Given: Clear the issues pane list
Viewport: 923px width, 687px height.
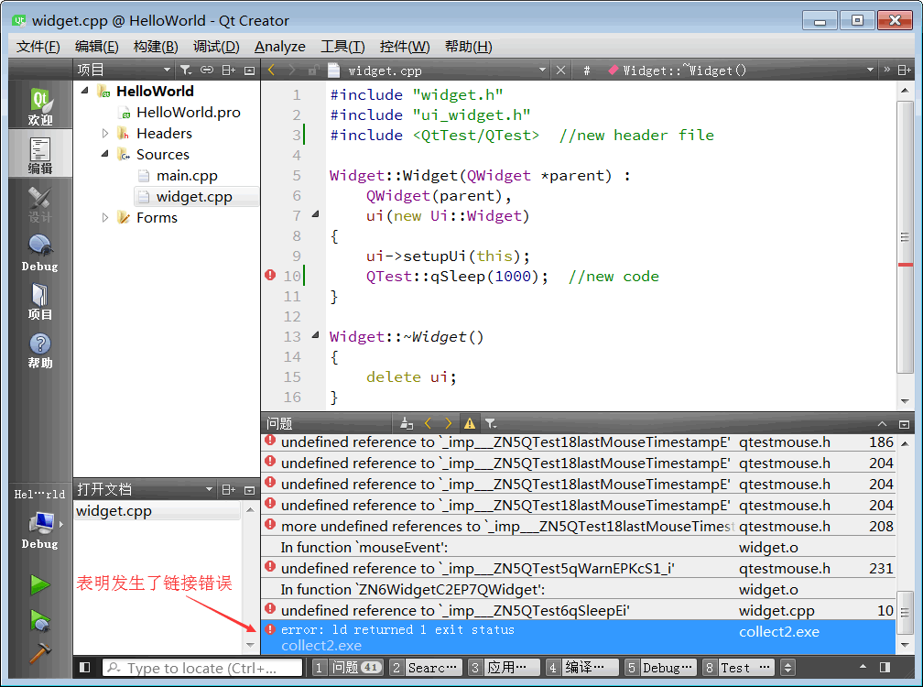Looking at the screenshot, I should pyautogui.click(x=407, y=423).
